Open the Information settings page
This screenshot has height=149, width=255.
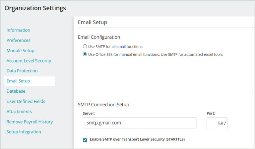click(18, 30)
